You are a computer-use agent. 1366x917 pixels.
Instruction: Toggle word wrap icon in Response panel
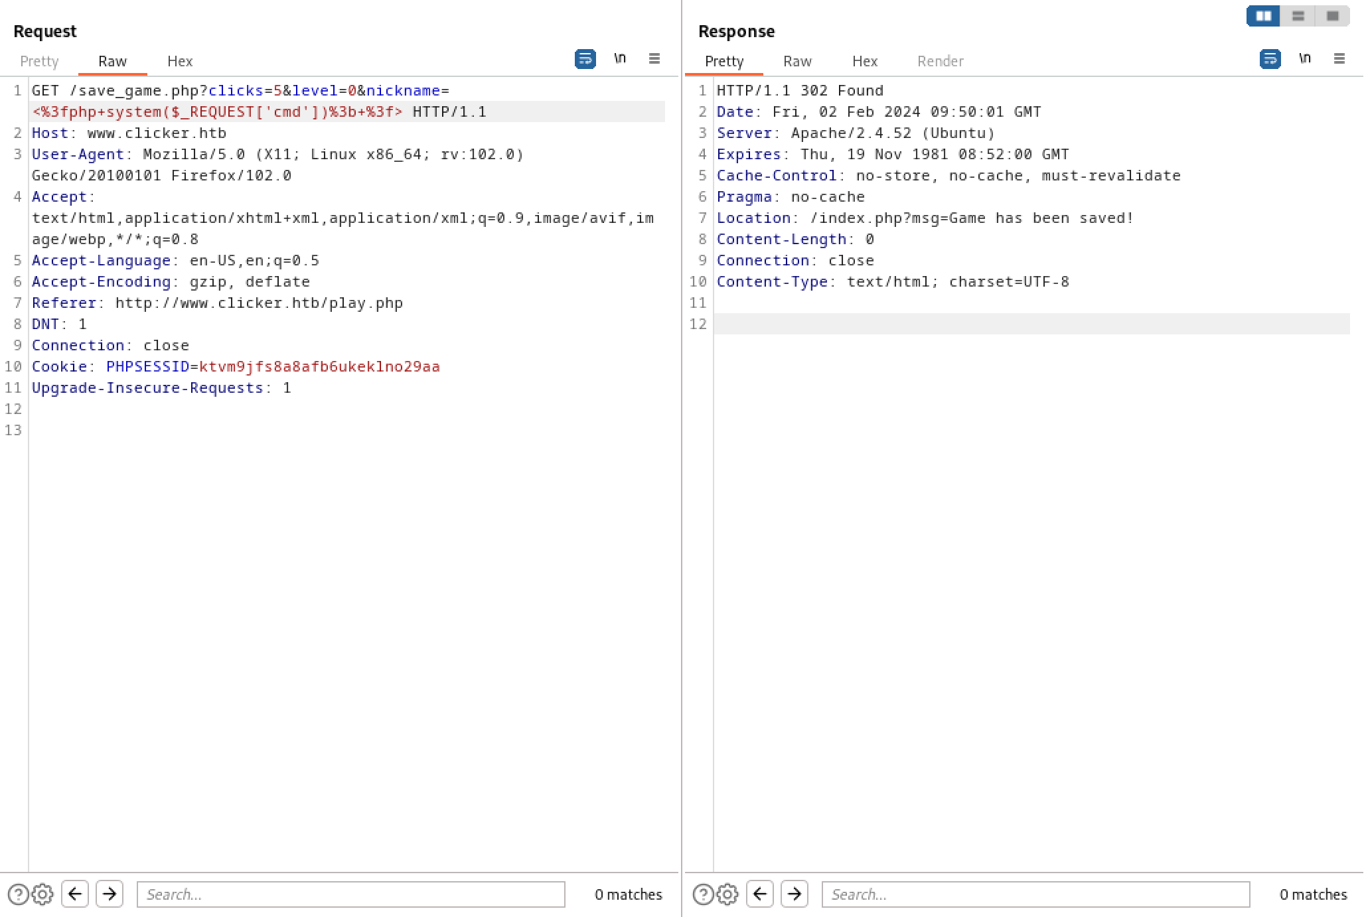point(1270,59)
